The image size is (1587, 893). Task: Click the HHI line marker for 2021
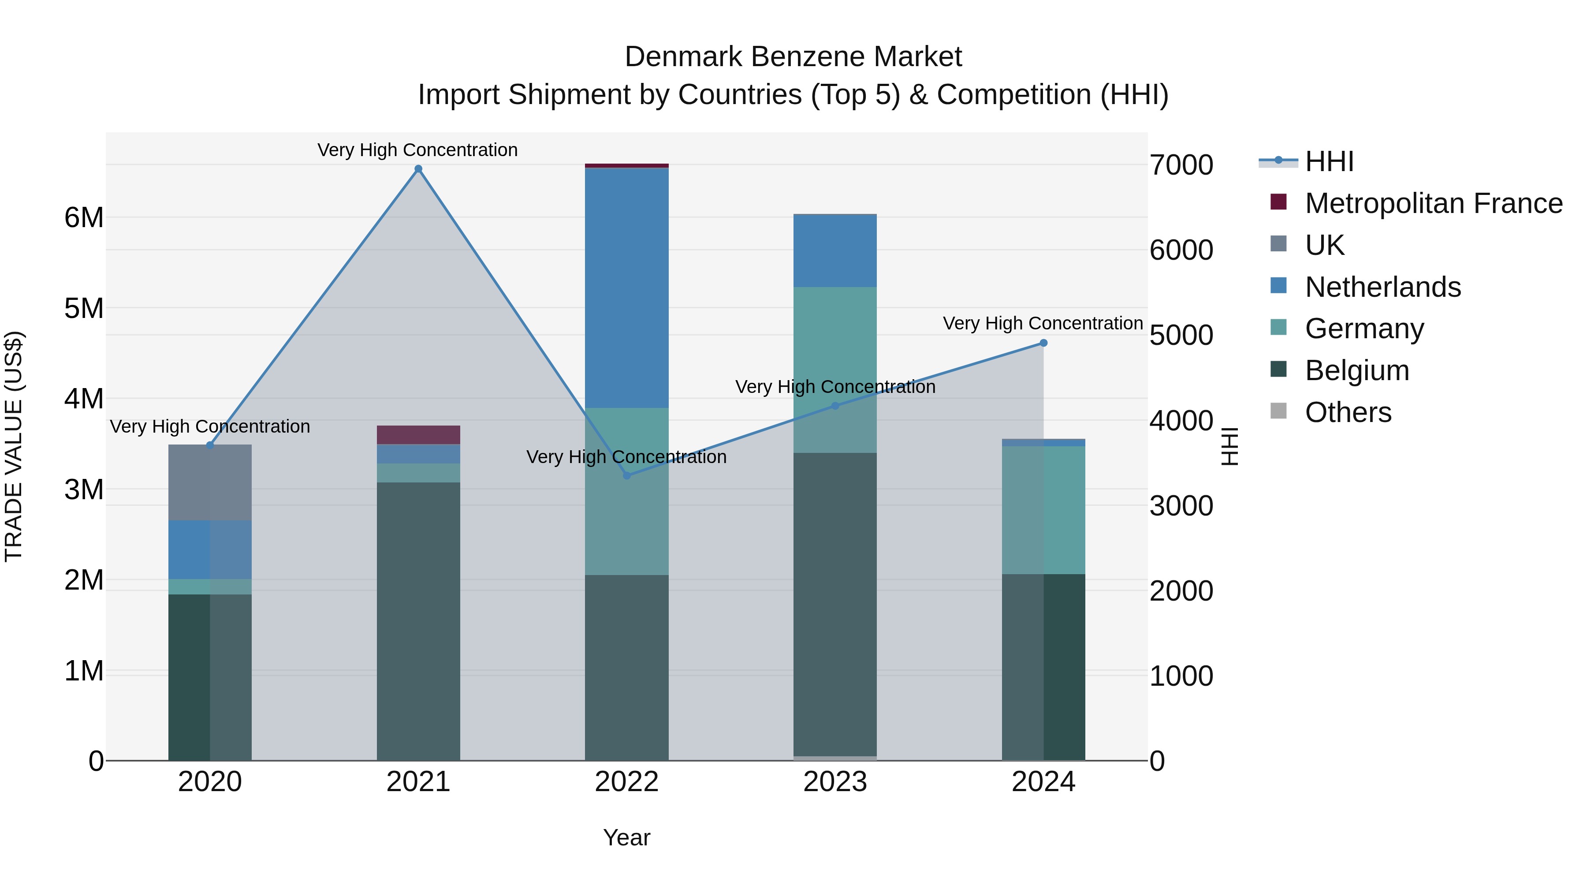[418, 169]
